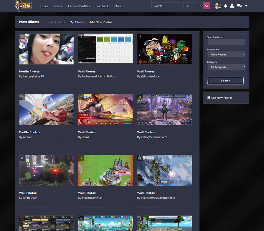Click the Meet The Gamers logo

pos(23,6)
